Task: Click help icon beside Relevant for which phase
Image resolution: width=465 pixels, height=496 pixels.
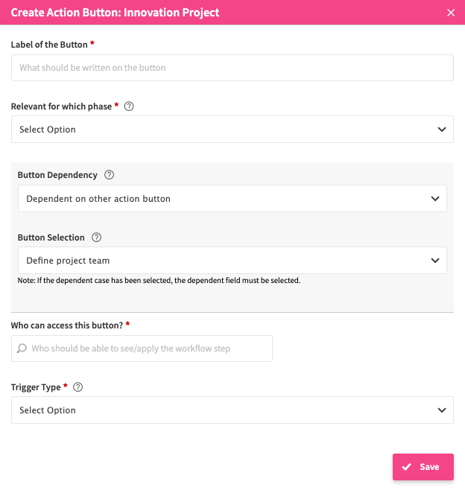Action: point(129,106)
